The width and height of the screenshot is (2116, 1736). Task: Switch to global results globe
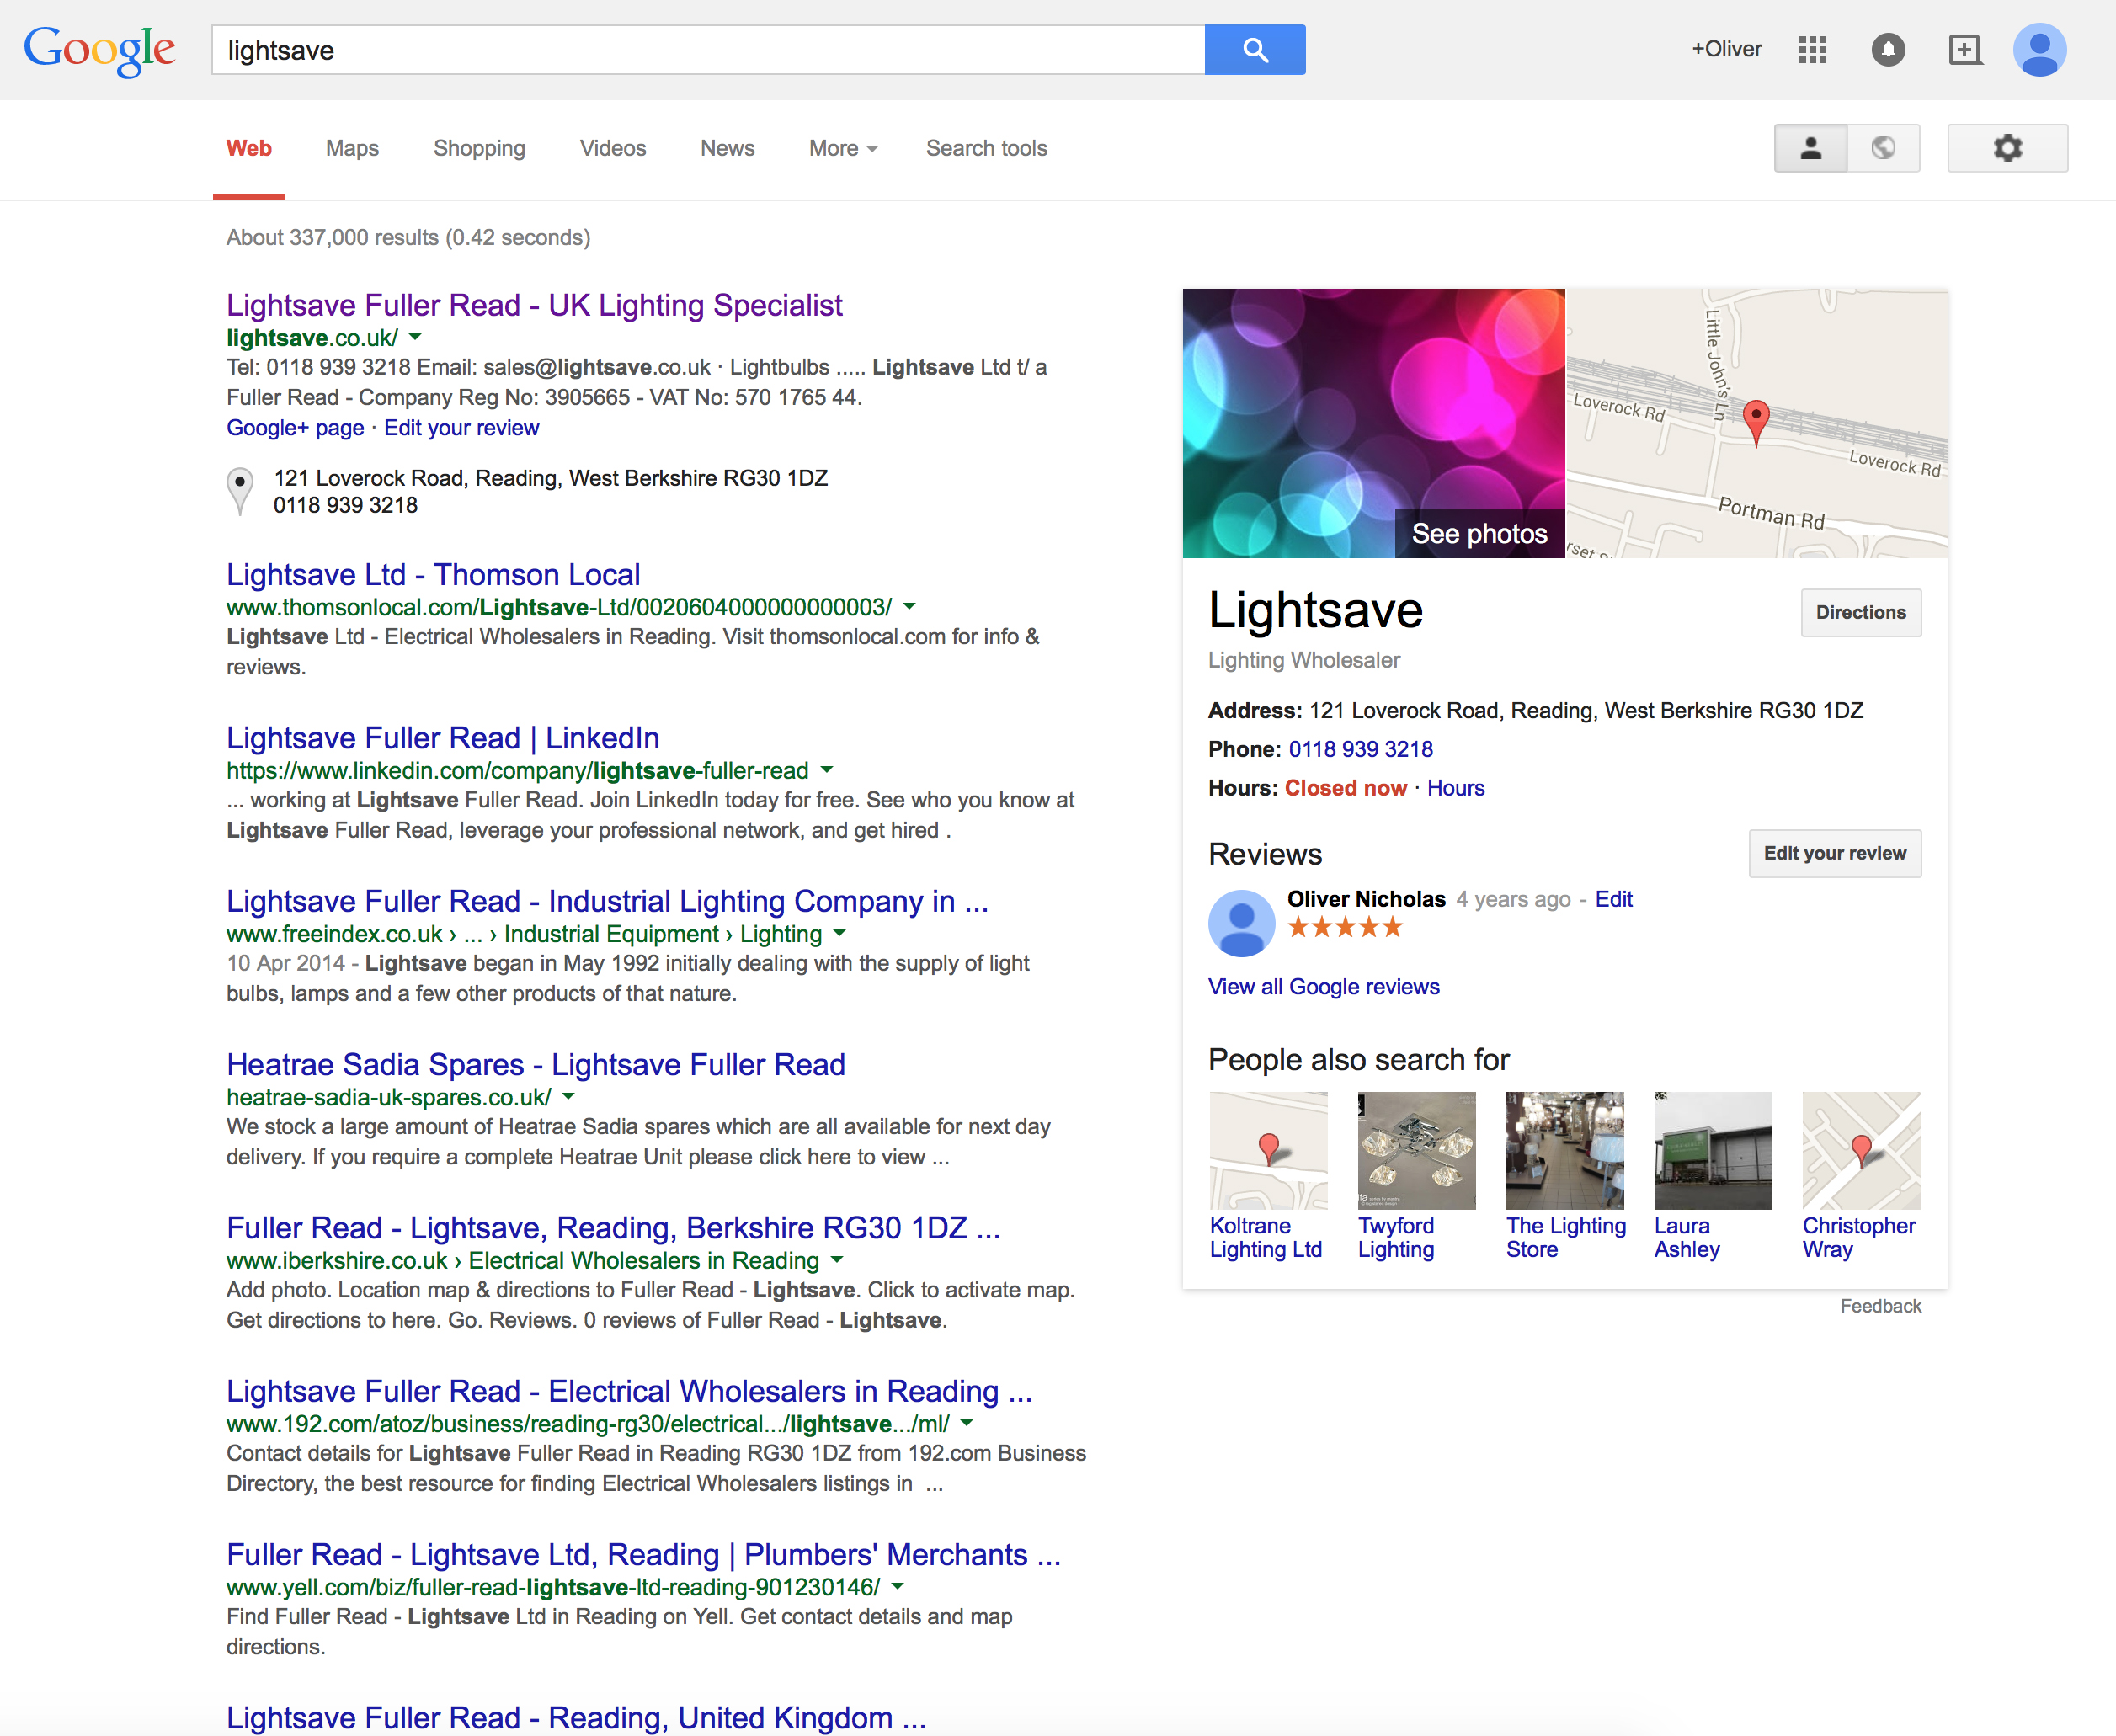click(x=1883, y=148)
